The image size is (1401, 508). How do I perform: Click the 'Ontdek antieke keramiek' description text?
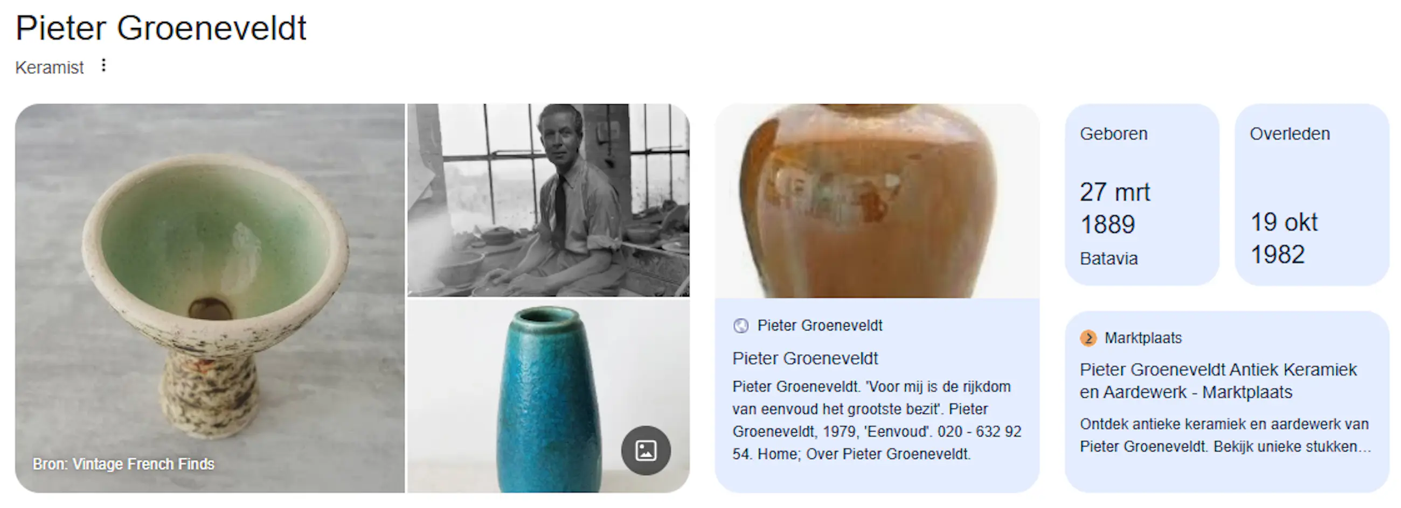click(x=1225, y=435)
